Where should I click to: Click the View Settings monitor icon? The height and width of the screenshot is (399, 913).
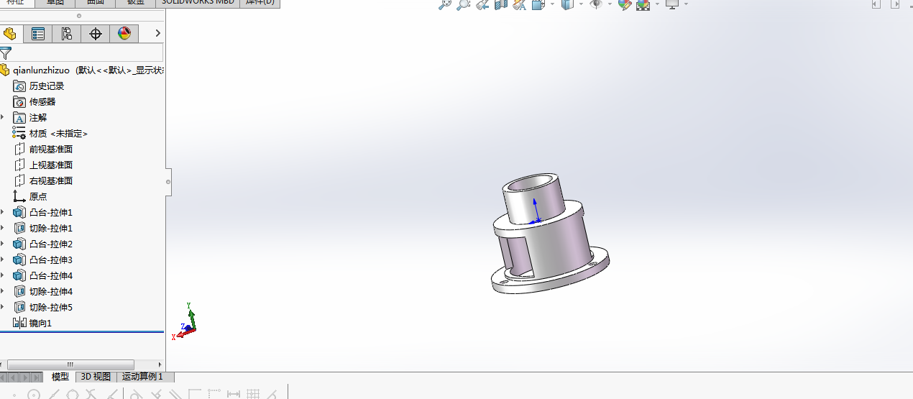click(672, 4)
